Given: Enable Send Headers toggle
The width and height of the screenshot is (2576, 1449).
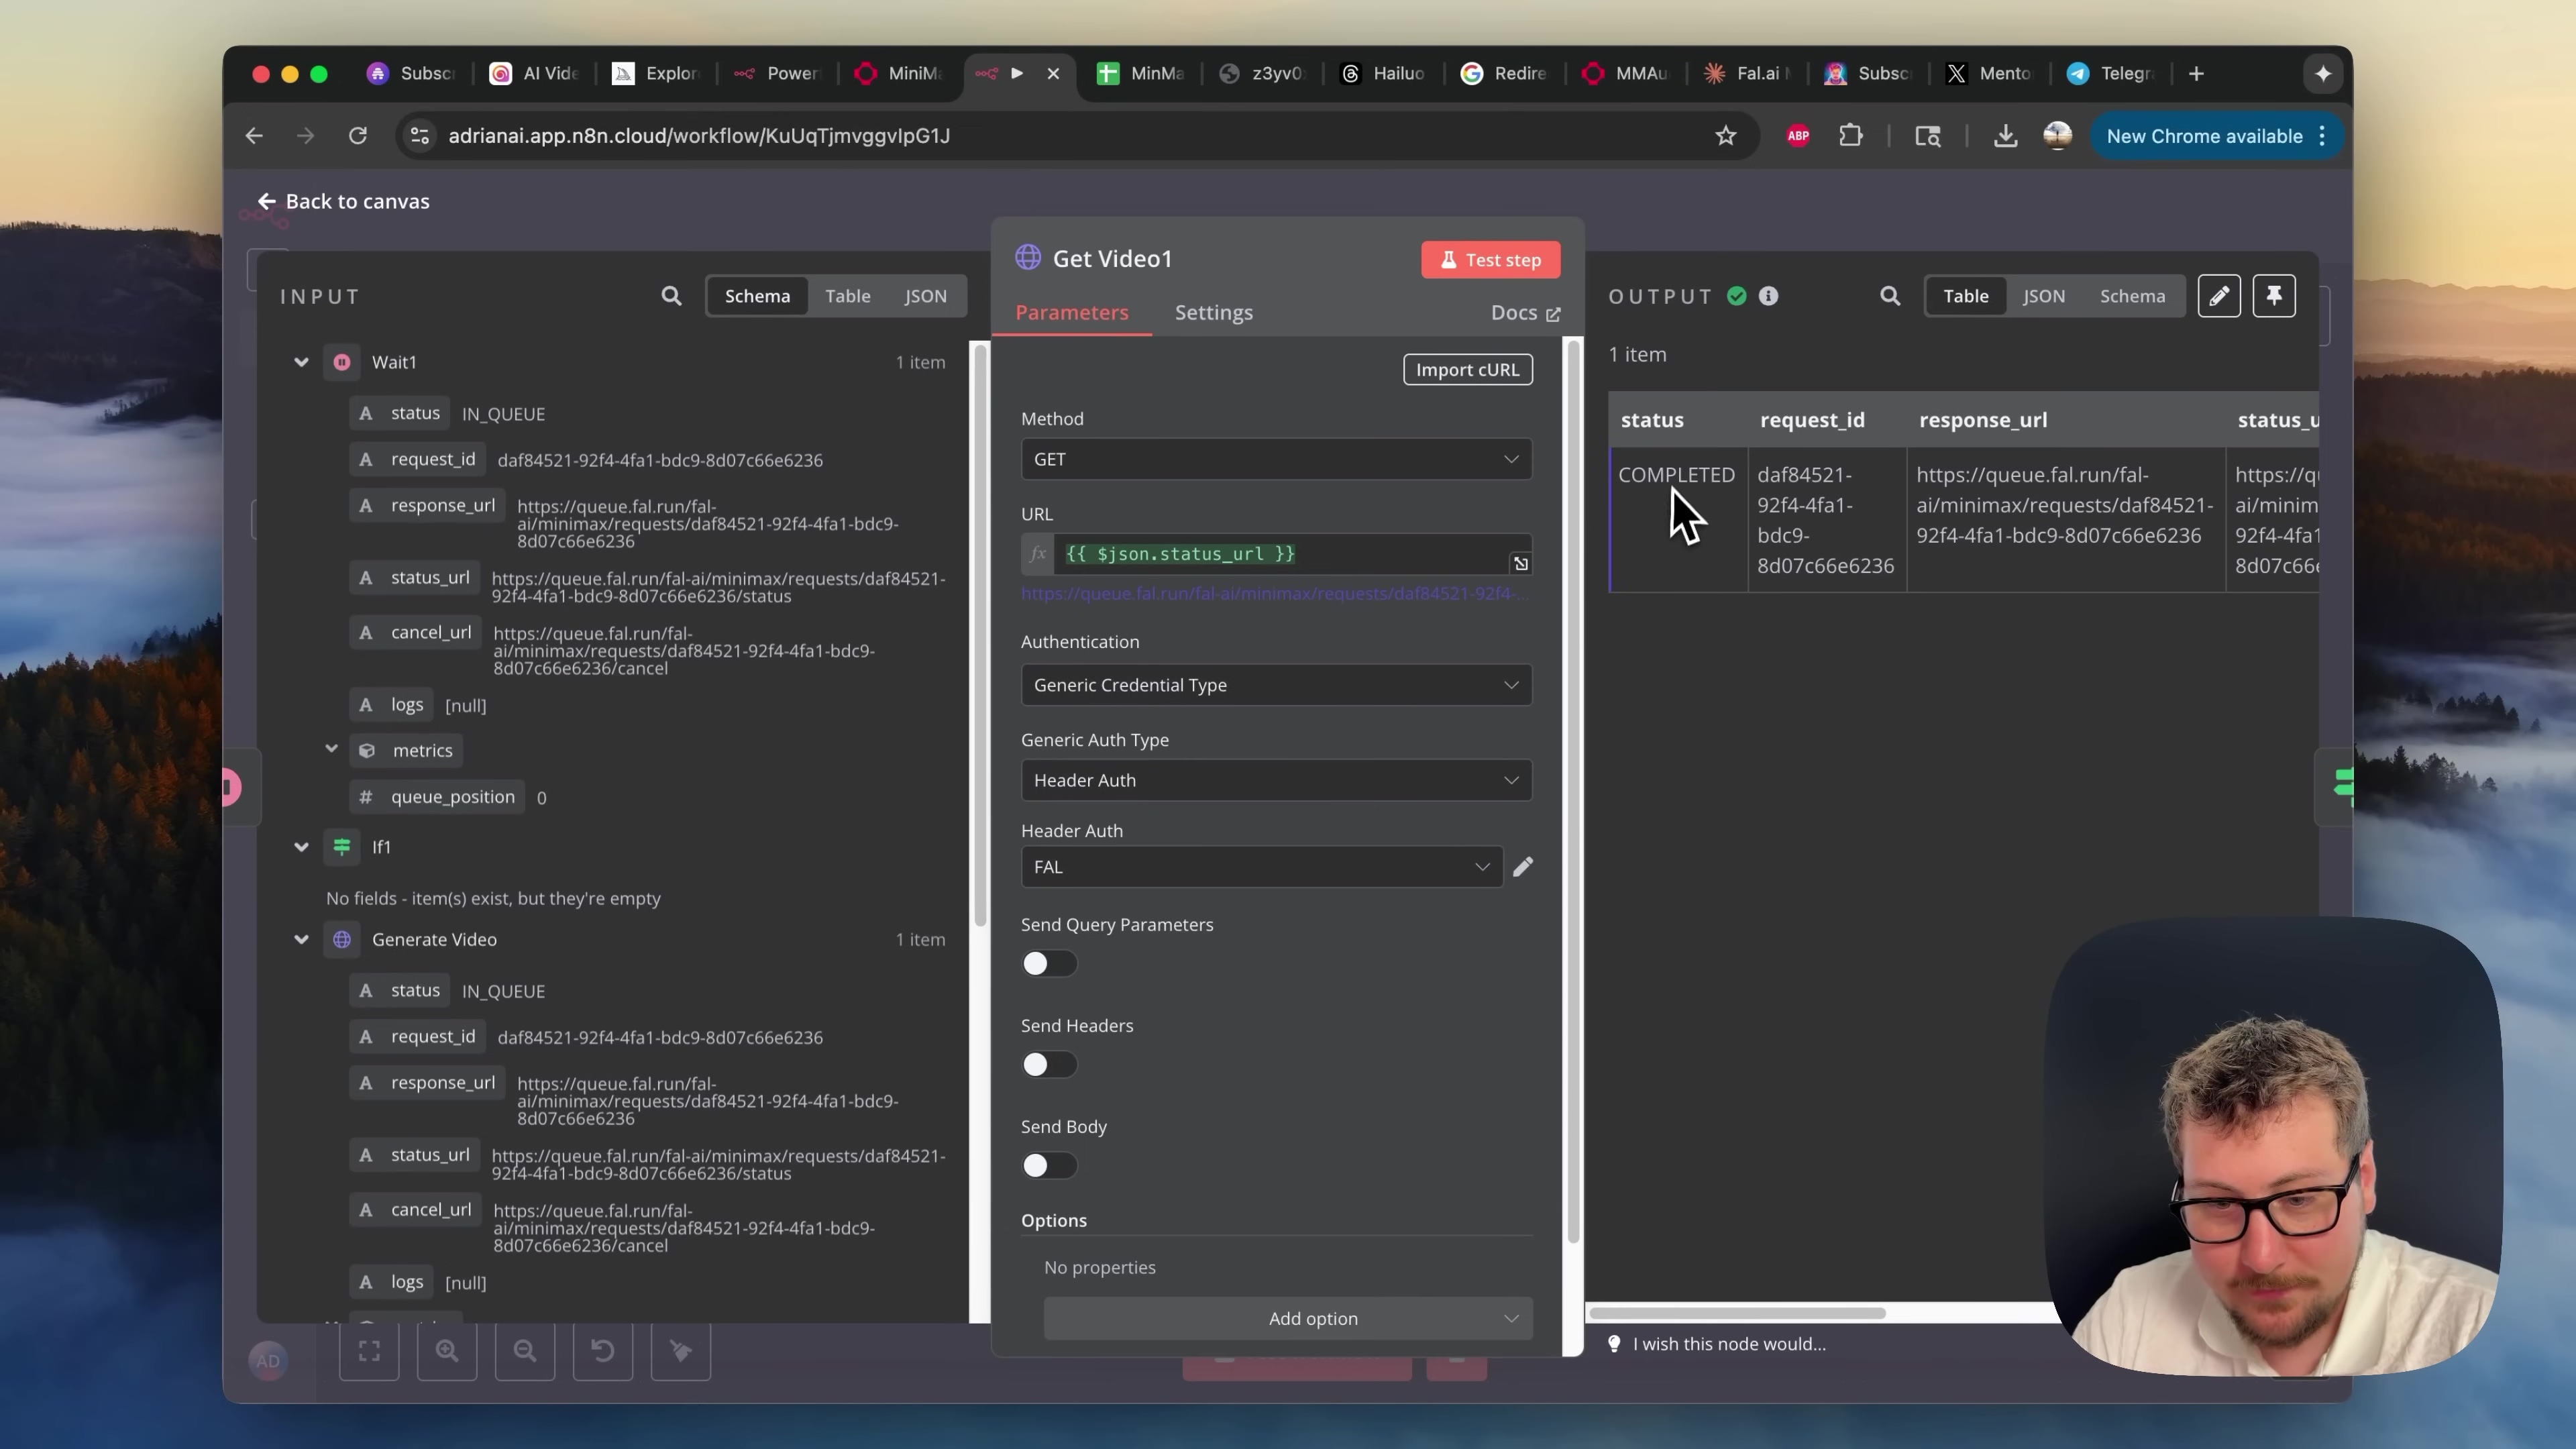Looking at the screenshot, I should click(1048, 1065).
